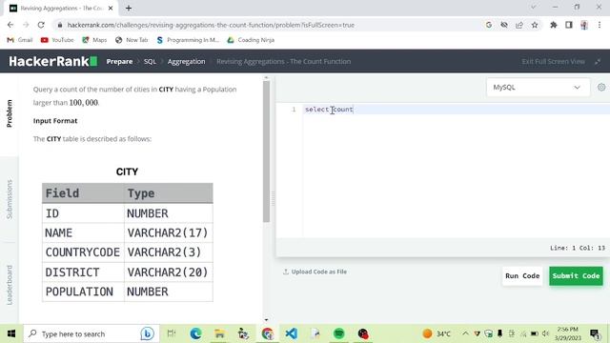Open the Windows Start menu

coord(11,333)
